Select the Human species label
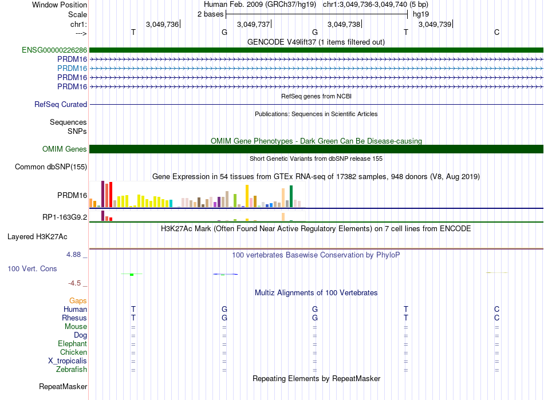This screenshot has width=544, height=400. click(75, 309)
